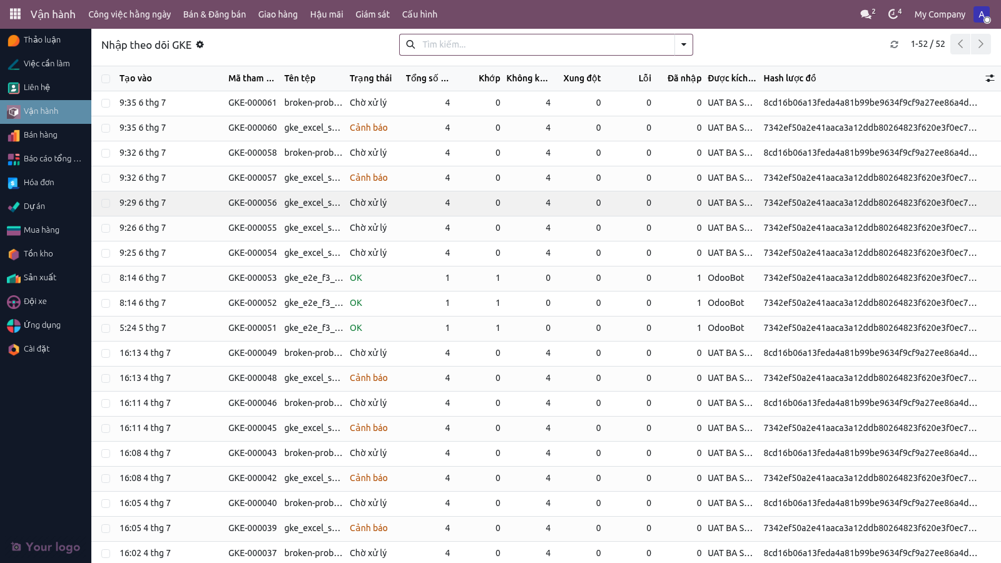Open Việc cần làm app icon
Viewport: 1001px width, 563px height.
[x=14, y=64]
